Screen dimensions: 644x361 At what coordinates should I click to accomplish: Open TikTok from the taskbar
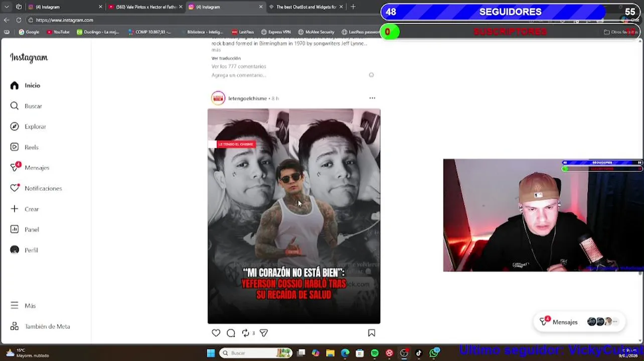pos(419,353)
